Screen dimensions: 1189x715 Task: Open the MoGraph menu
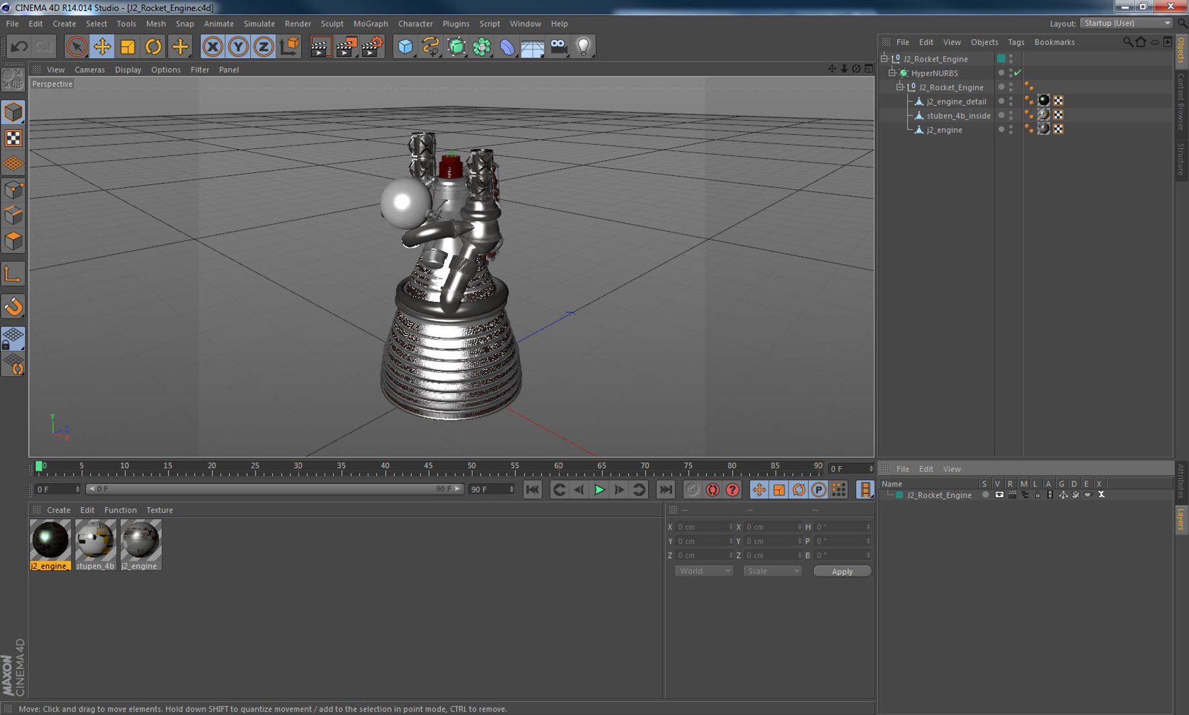(x=371, y=23)
